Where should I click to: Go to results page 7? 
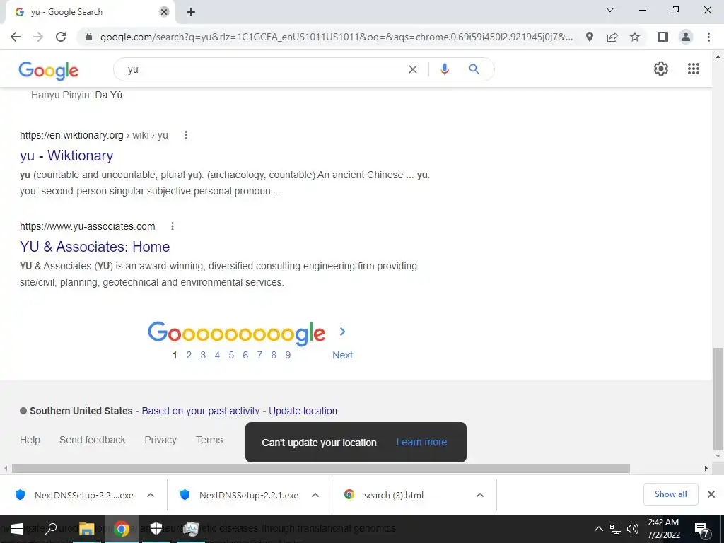point(259,355)
